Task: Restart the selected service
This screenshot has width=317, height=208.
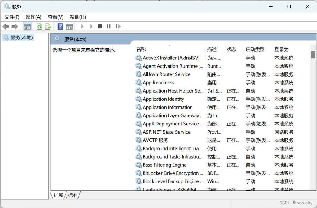Action: pyautogui.click(x=118, y=27)
